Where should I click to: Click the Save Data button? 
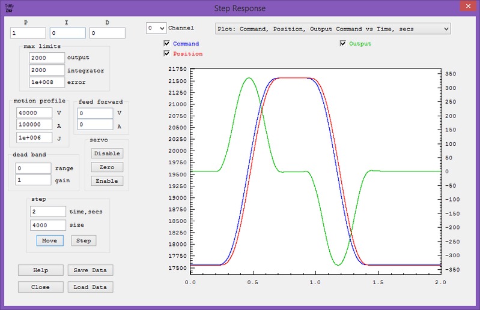pyautogui.click(x=90, y=270)
